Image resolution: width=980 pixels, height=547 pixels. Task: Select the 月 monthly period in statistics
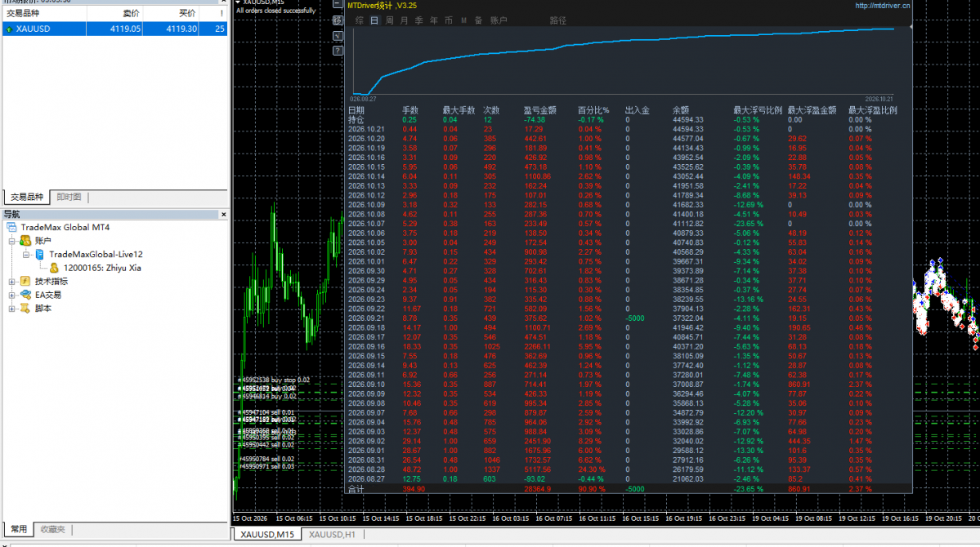coord(404,20)
